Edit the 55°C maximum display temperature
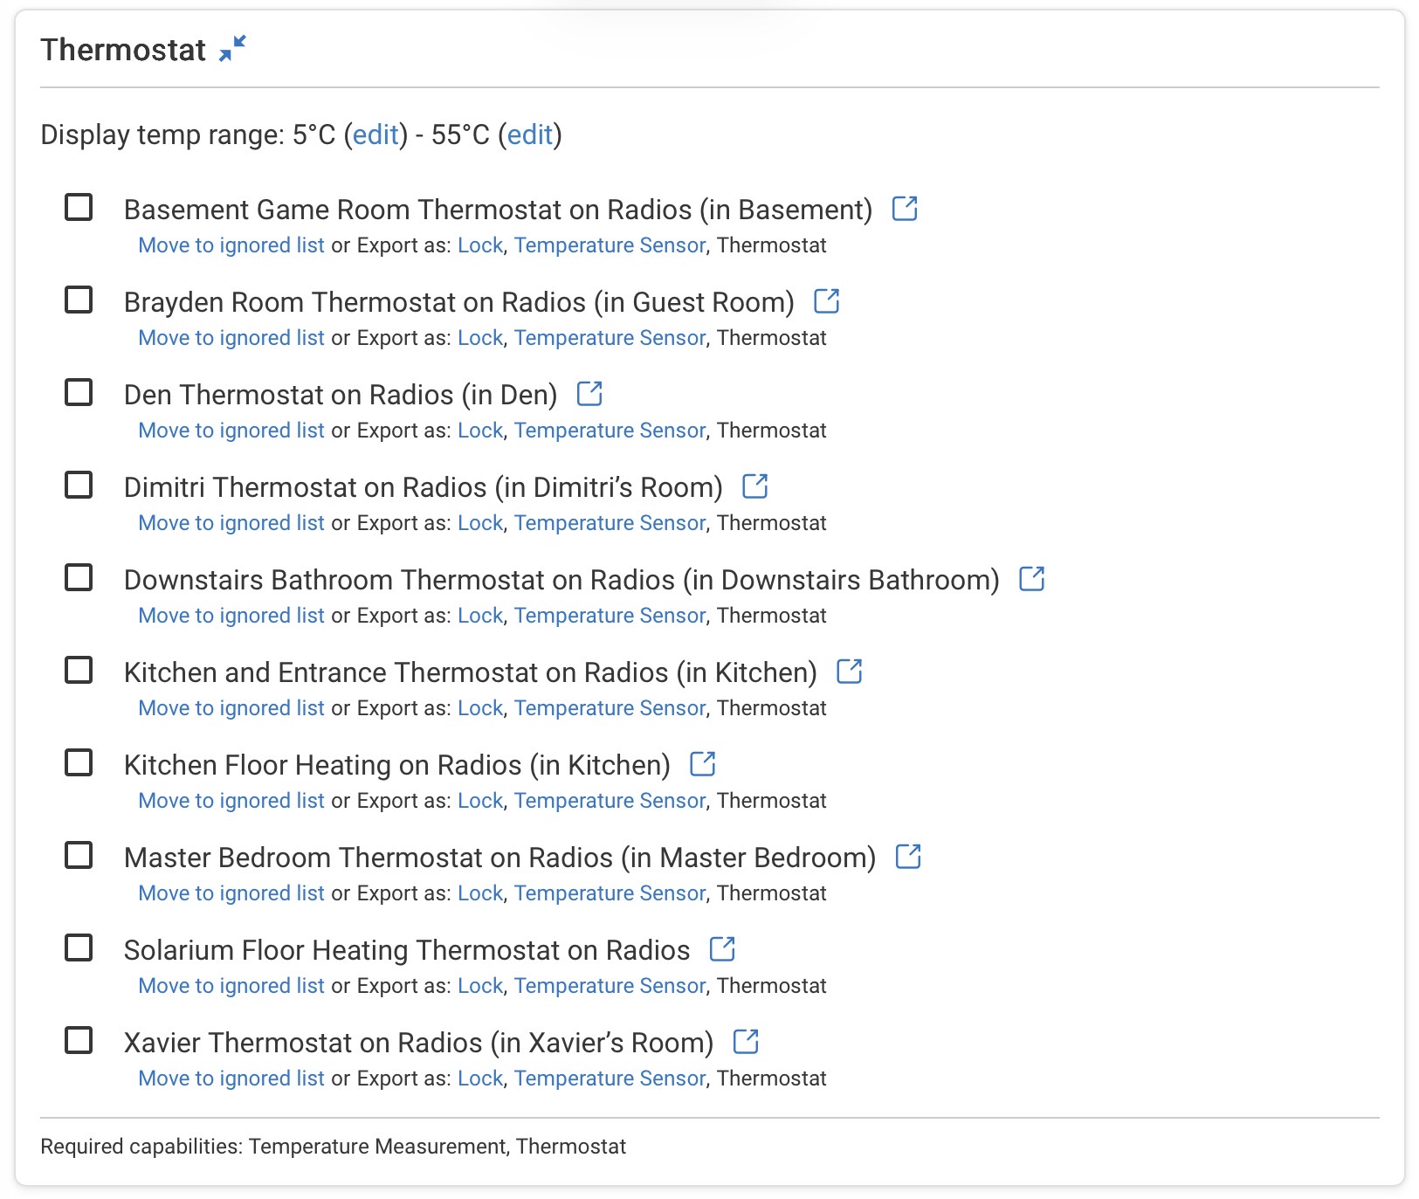 530,134
